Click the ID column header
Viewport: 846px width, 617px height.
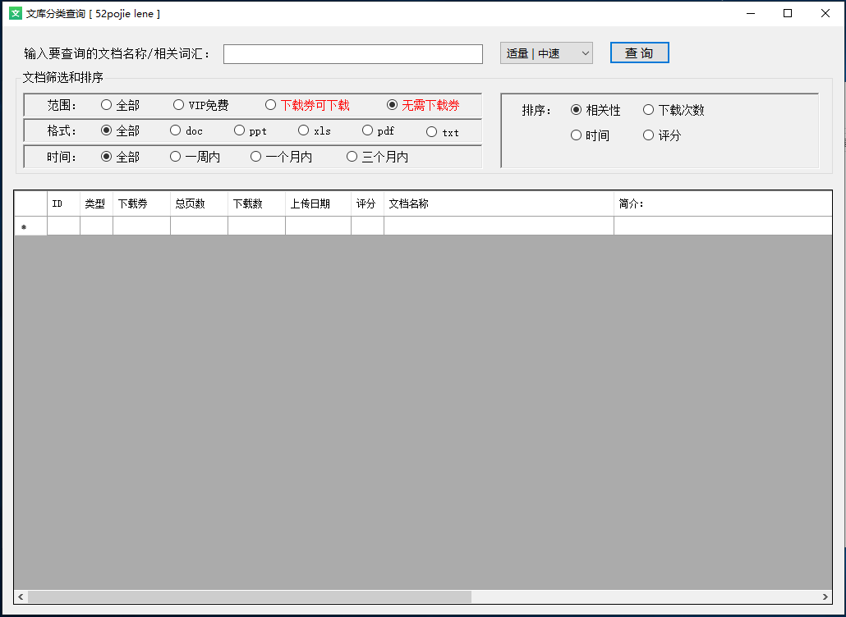click(x=64, y=203)
